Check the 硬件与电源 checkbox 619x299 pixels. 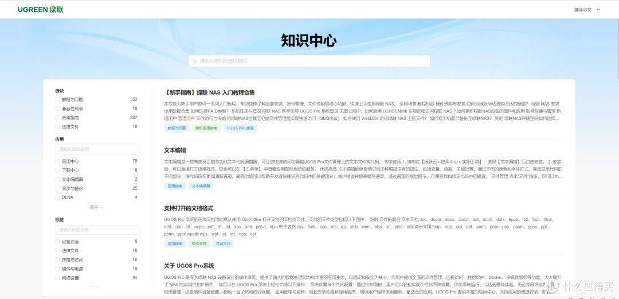coord(57,269)
